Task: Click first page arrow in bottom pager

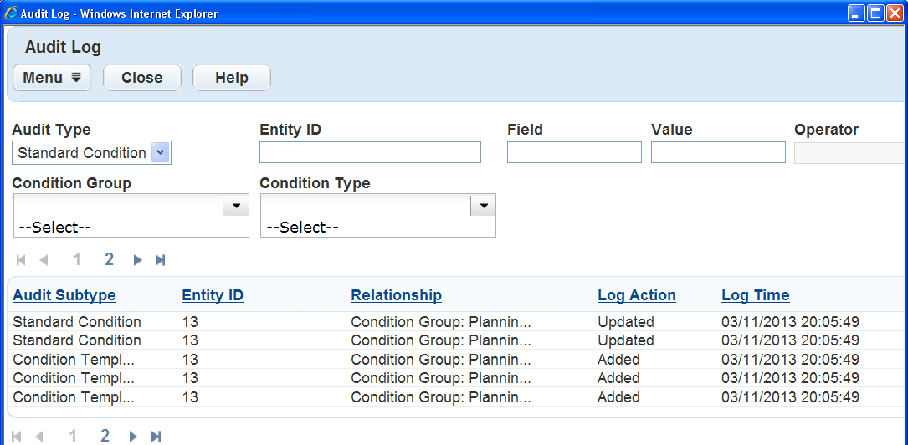Action: click(x=17, y=437)
